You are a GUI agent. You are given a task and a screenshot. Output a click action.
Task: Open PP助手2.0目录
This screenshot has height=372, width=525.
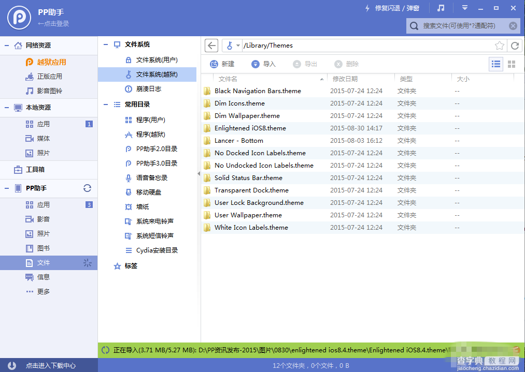(147, 148)
